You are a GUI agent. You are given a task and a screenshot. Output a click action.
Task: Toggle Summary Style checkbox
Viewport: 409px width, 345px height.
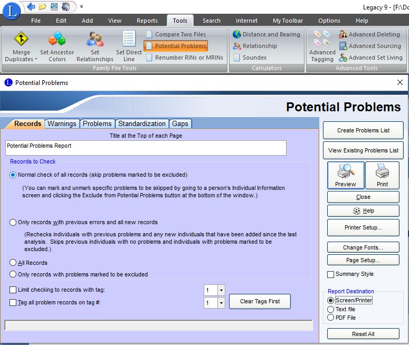tap(330, 274)
